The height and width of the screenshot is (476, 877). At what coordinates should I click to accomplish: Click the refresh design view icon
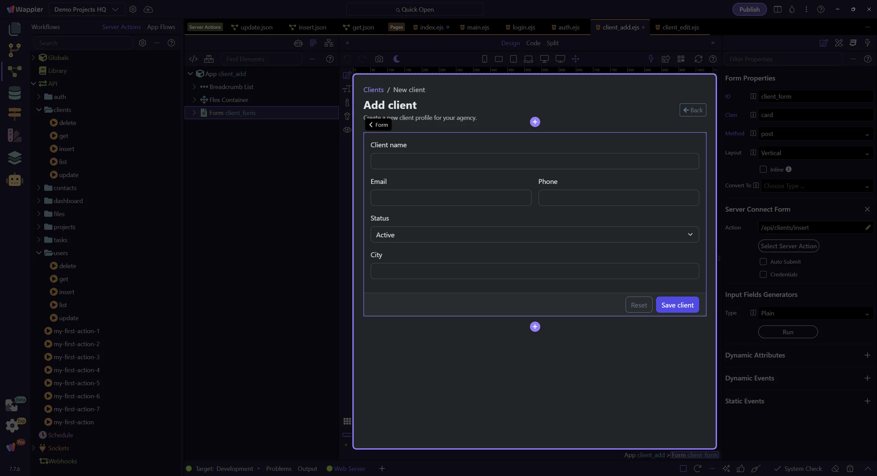tap(698, 59)
